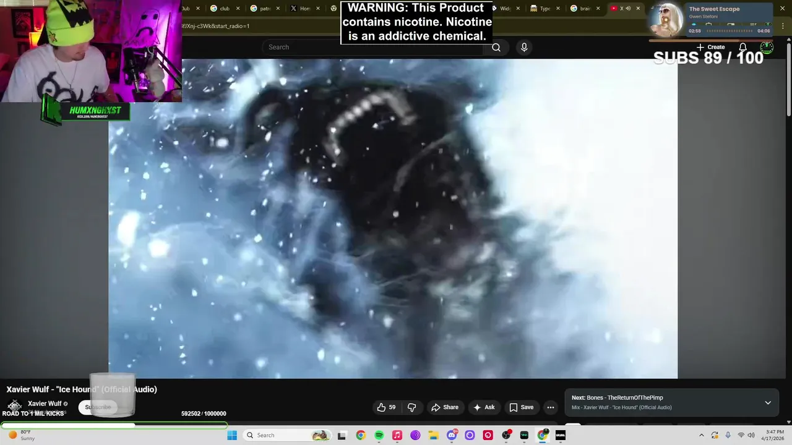792x445 pixels.
Task: Click the Create button
Action: click(x=710, y=47)
